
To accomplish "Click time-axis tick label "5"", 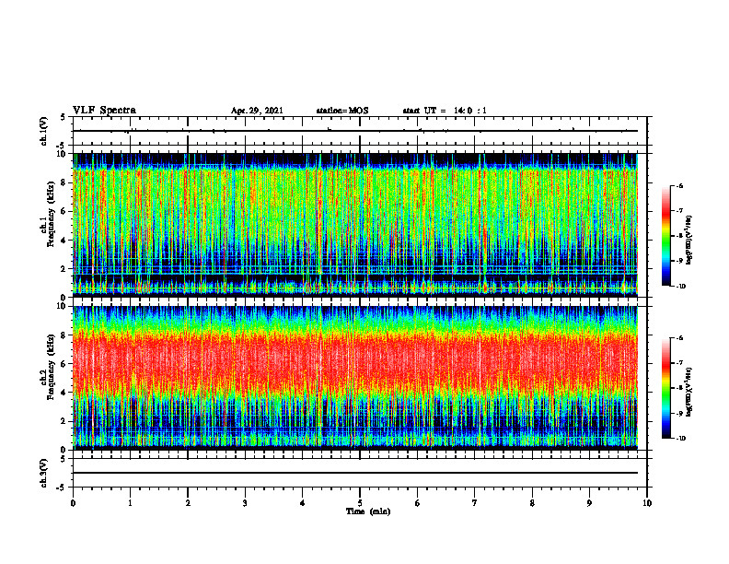I will tap(360, 503).
